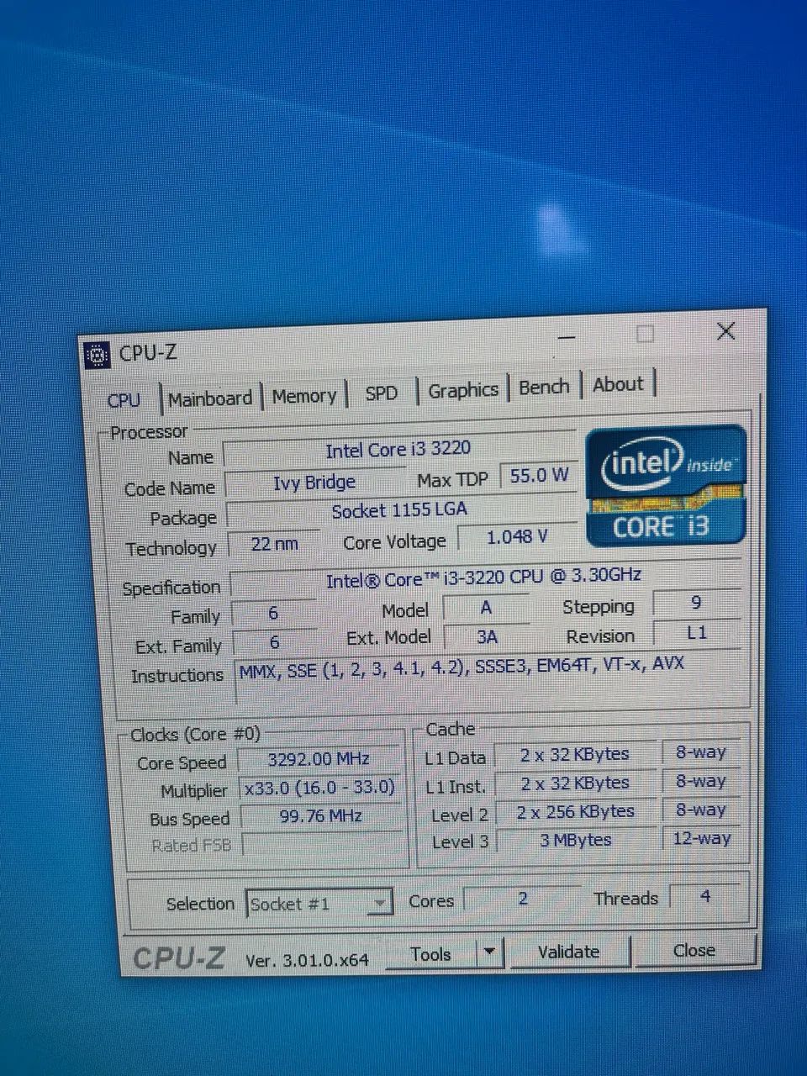Click the CPU-Z app icon in title bar
The height and width of the screenshot is (1076, 807).
pos(98,355)
